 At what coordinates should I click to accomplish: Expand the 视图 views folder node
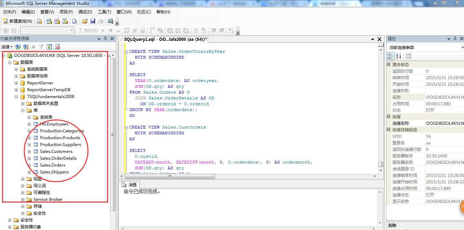23,179
